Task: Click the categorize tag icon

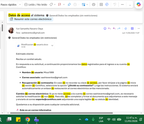Action: (x=51, y=5)
